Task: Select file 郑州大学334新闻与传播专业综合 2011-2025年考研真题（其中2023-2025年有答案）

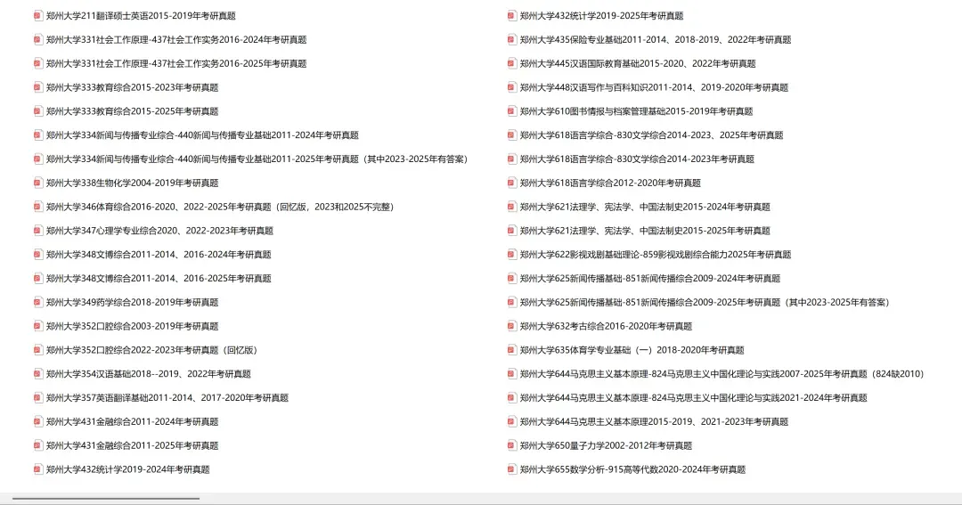Action: pos(251,159)
